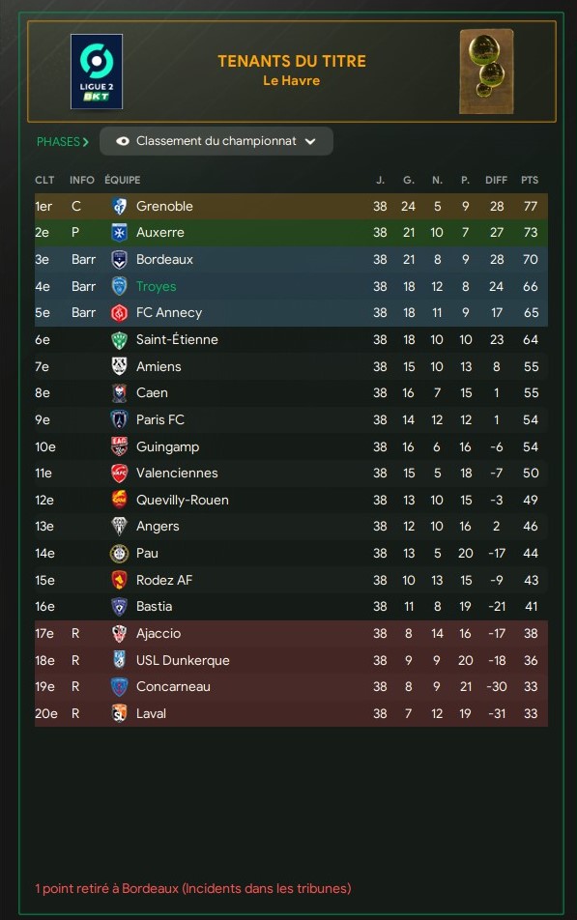Click the Ligue 2 BKT competition logo
This screenshot has width=577, height=920.
97,72
